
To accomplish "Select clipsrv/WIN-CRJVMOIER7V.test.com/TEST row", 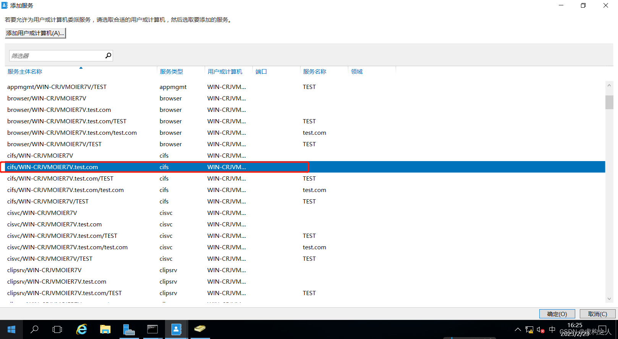I will click(x=305, y=293).
